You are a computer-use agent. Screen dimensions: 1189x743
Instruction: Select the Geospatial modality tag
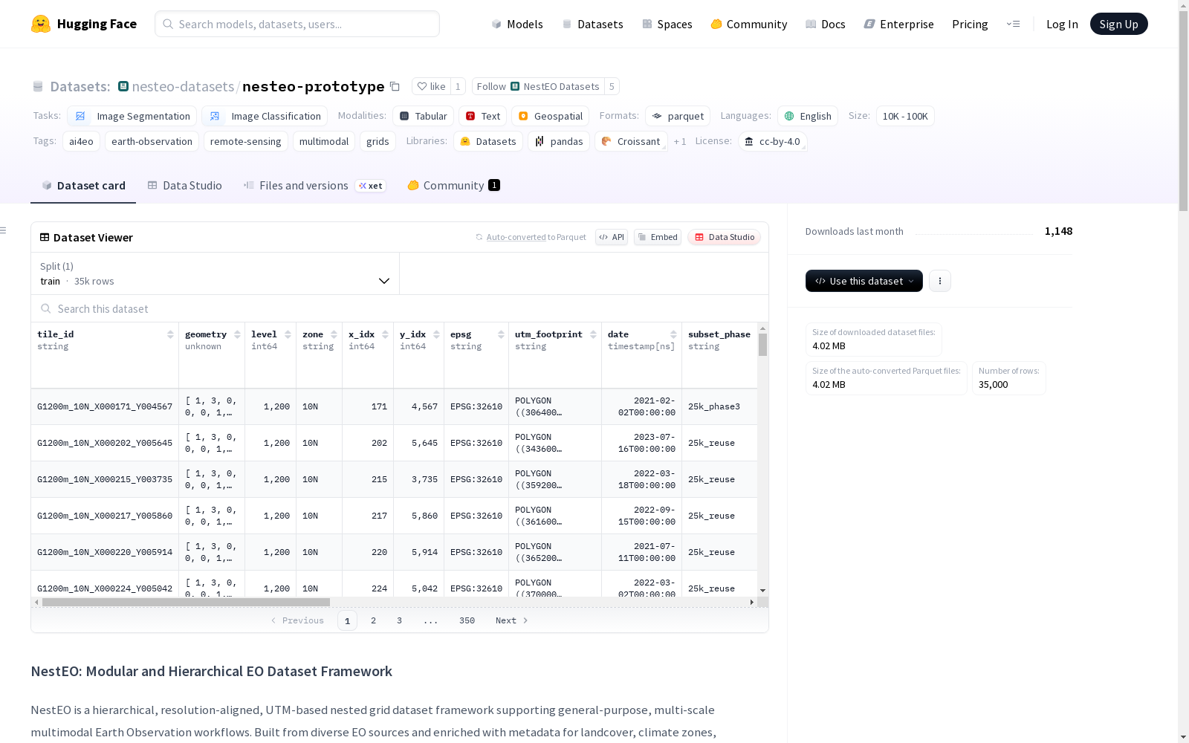[550, 117]
